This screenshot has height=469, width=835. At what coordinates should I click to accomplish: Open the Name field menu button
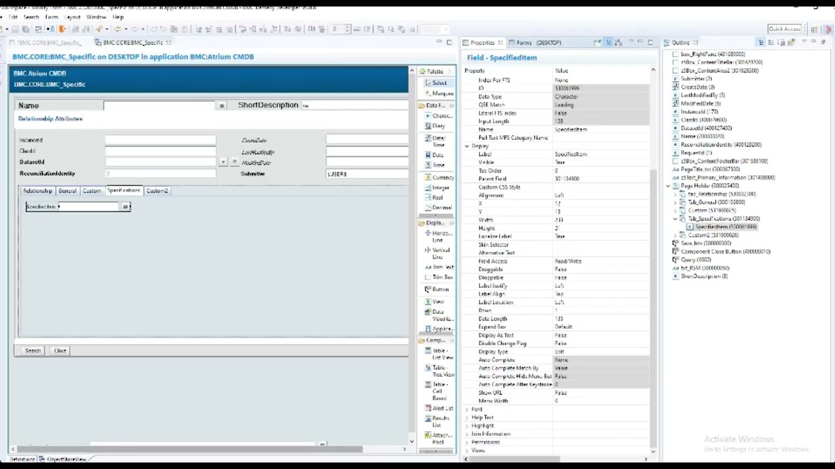click(x=222, y=106)
